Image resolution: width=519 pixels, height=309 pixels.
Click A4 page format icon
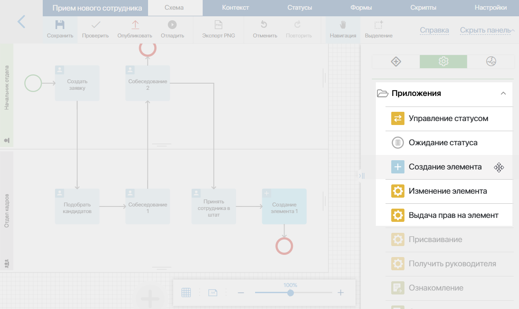(x=213, y=292)
